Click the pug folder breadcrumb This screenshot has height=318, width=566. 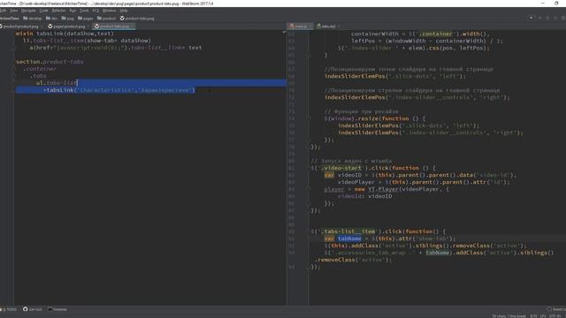click(x=67, y=18)
